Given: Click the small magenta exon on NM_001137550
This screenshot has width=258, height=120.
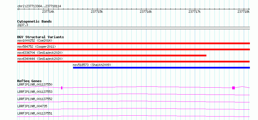Looking at the screenshot, I should 62,88.
